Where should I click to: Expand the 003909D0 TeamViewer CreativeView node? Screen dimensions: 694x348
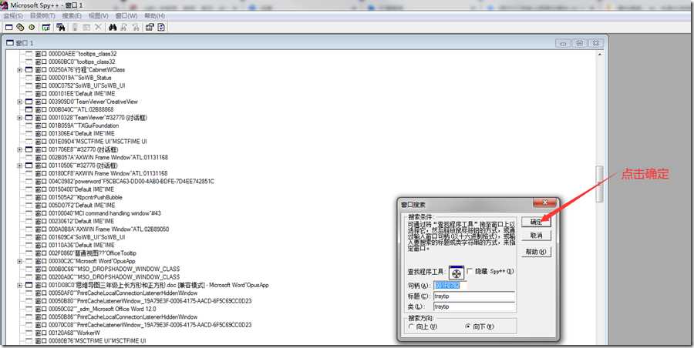[19, 102]
